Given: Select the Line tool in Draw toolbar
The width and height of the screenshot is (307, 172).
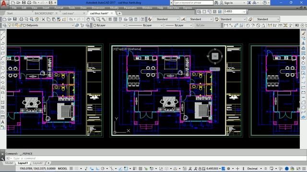Looking at the screenshot, I should [3, 33].
